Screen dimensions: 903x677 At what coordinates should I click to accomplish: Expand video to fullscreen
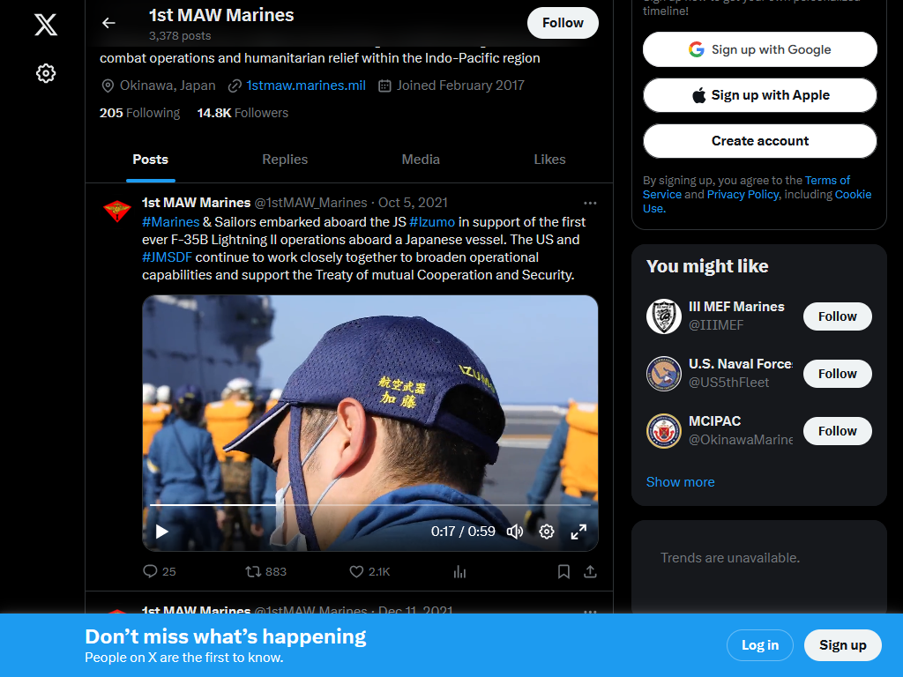point(578,532)
